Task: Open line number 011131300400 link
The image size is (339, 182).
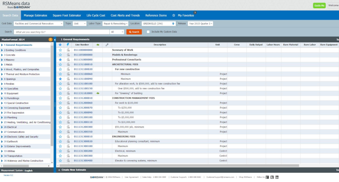Action: tap(83, 161)
